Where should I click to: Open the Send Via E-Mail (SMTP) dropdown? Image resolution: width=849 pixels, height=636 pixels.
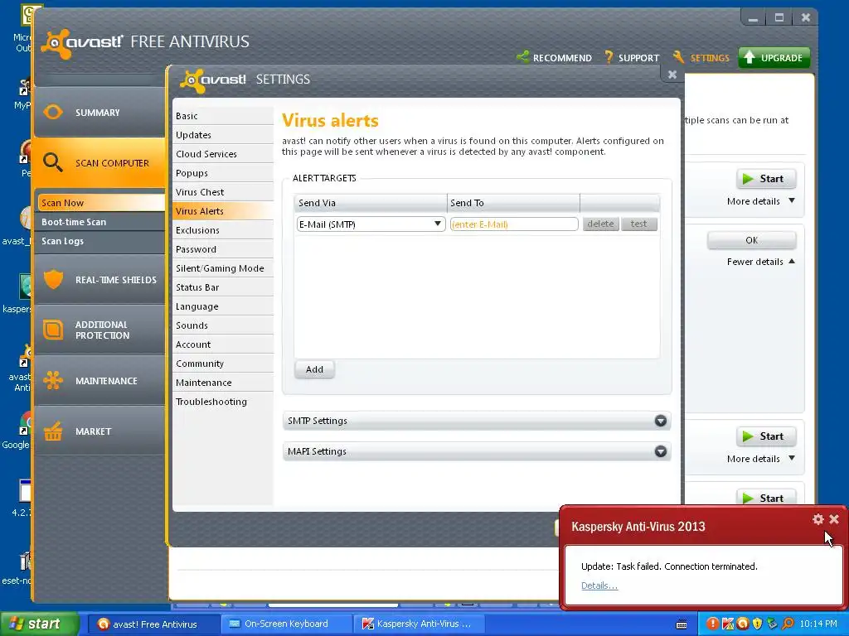click(371, 224)
